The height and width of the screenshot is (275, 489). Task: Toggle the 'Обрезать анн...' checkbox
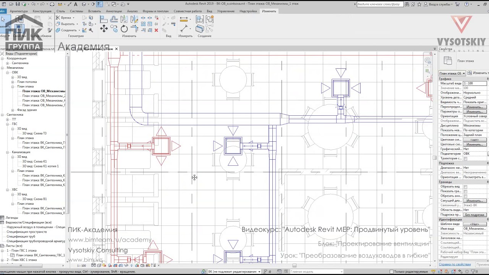point(465,196)
